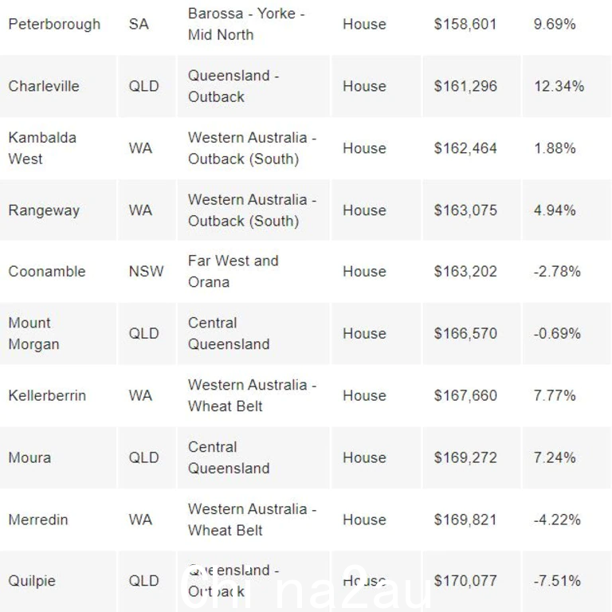Click the 12.34% growth figure
The height and width of the screenshot is (612, 612).
(x=559, y=86)
